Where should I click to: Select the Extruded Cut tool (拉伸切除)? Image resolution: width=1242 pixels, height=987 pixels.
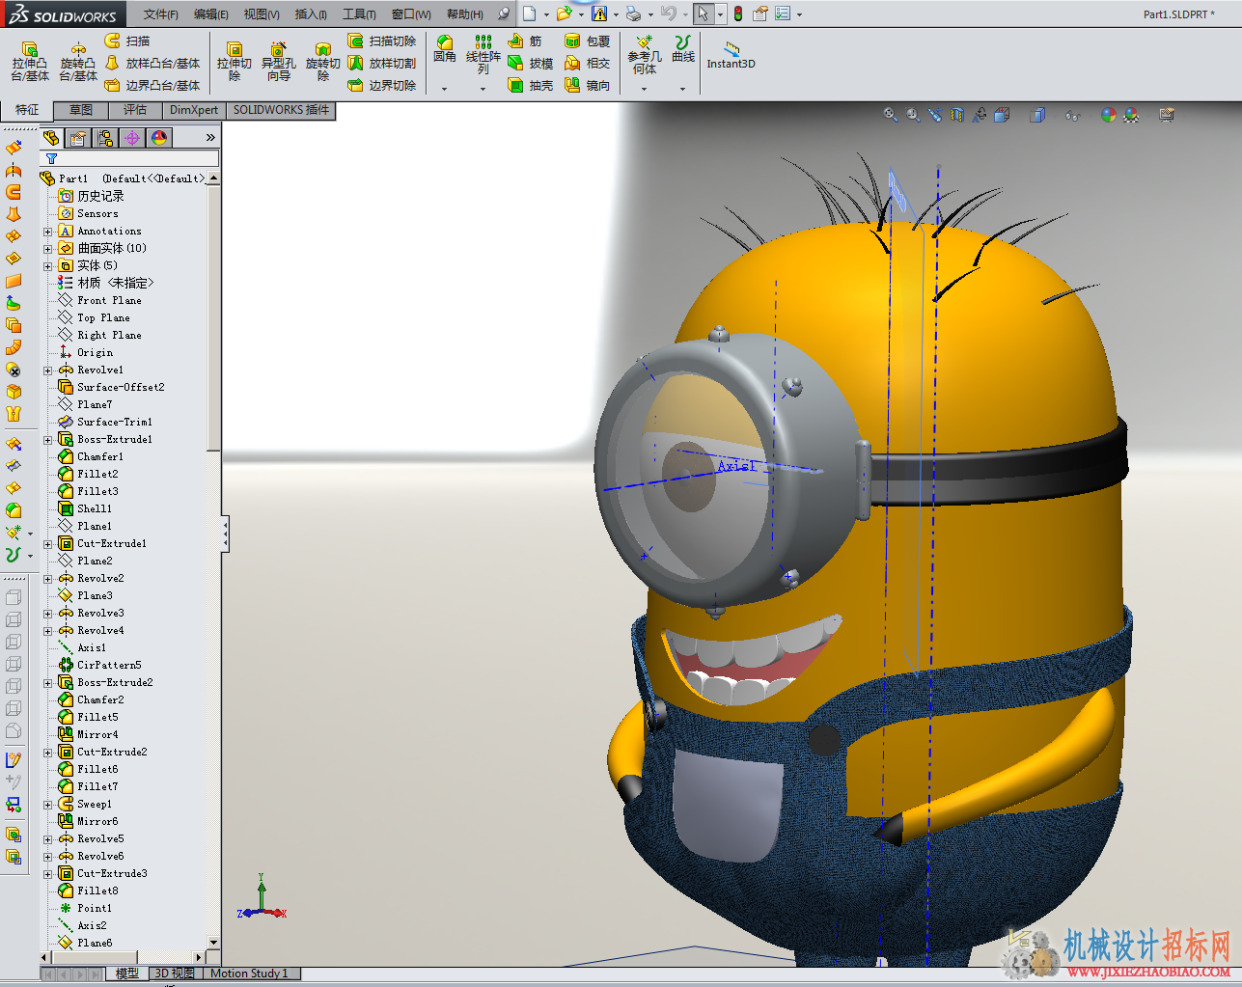pyautogui.click(x=235, y=61)
